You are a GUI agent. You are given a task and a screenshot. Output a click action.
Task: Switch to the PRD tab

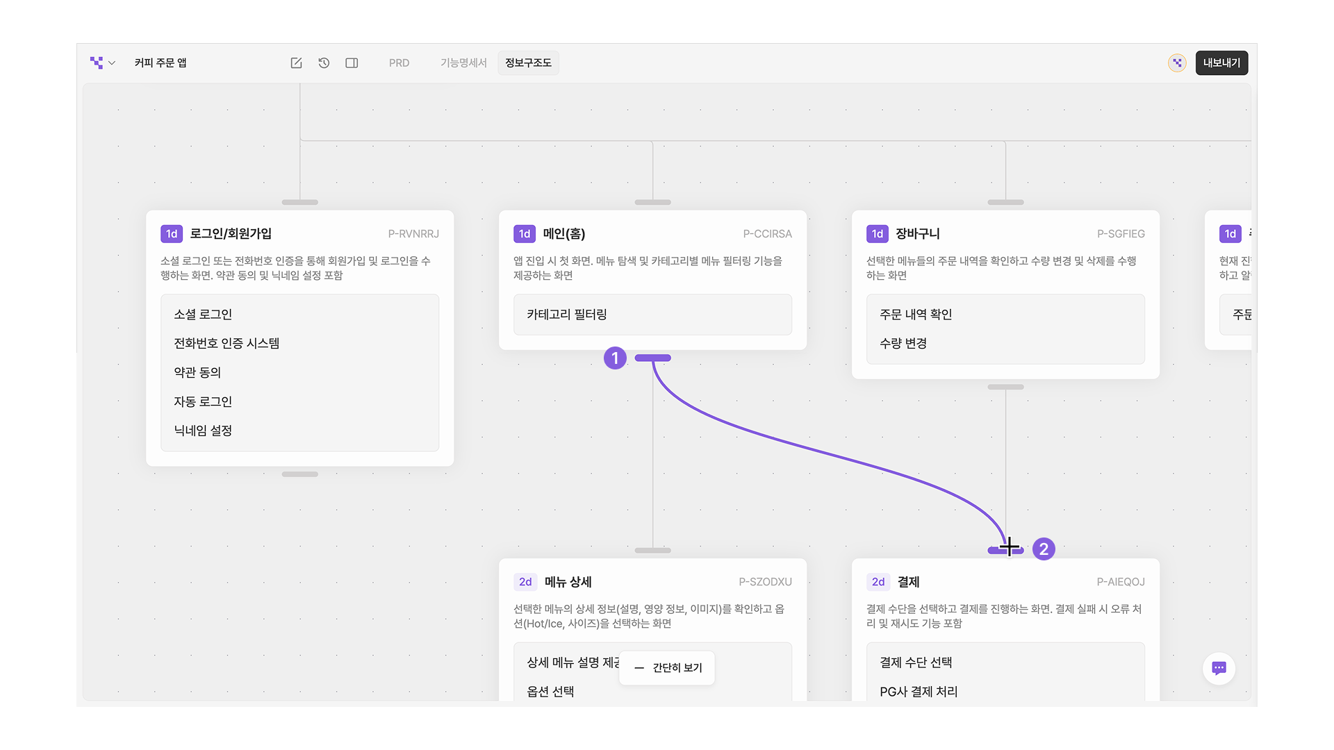399,63
